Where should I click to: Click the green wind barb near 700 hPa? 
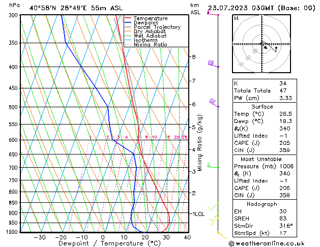pos(213,166)
